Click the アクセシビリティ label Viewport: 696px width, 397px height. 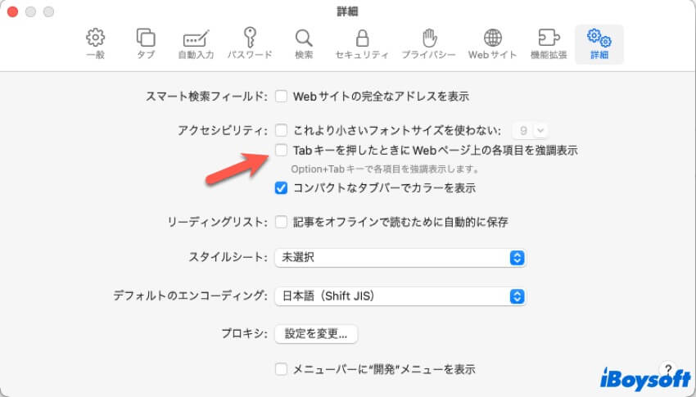[223, 130]
